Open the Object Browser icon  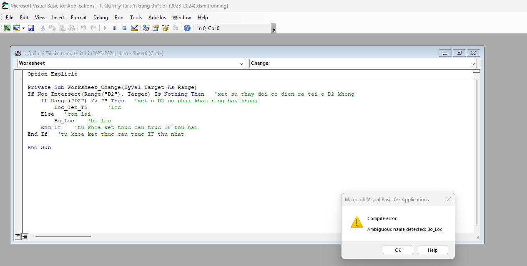[x=166, y=28]
